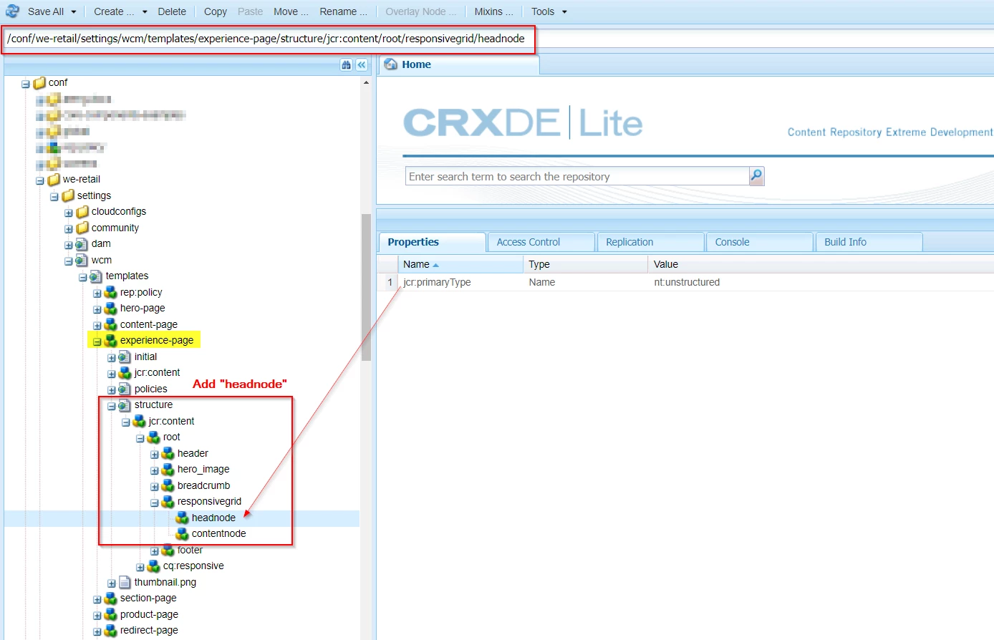Viewport: 994px width, 640px height.
Task: Click the cloudconfigs folder icon
Action: tap(82, 212)
